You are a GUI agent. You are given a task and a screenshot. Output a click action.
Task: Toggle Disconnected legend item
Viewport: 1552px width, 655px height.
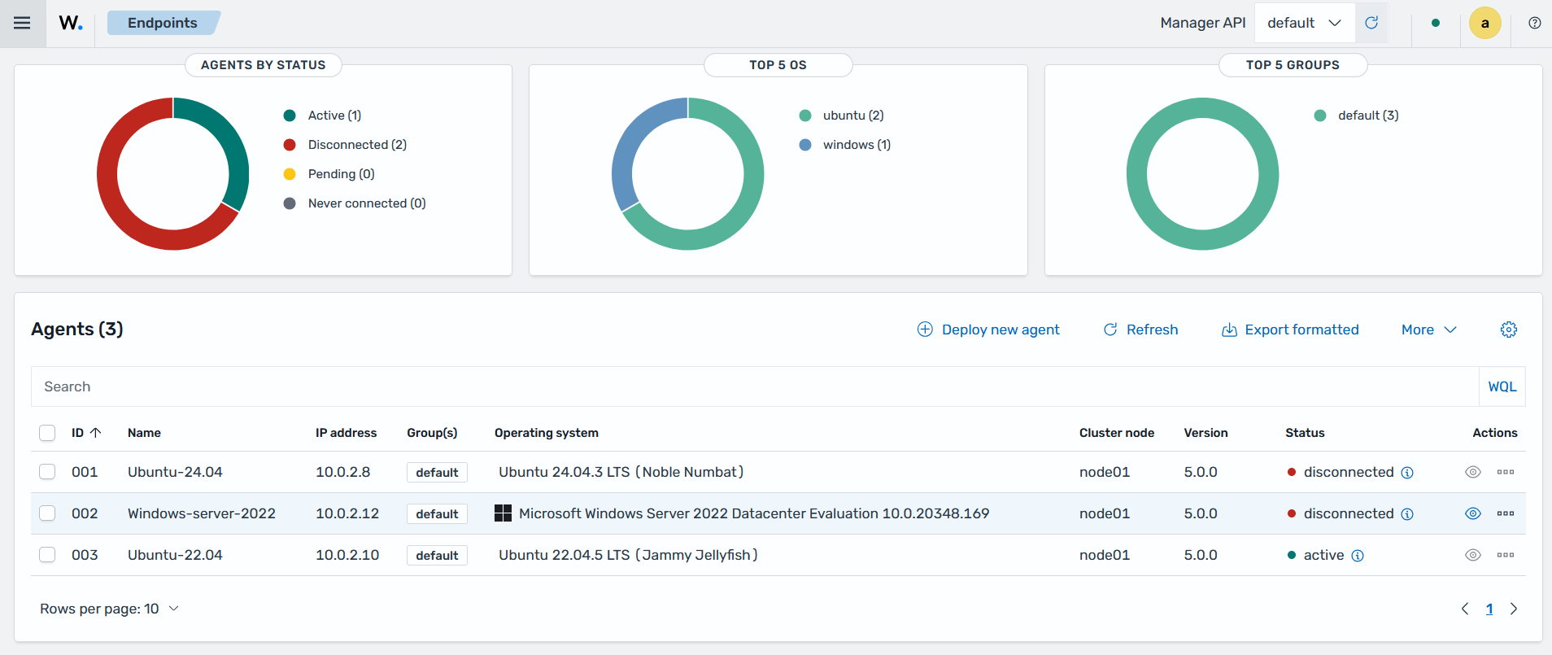point(345,145)
